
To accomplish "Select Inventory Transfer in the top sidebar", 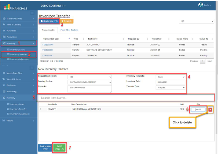I will 18,54.
